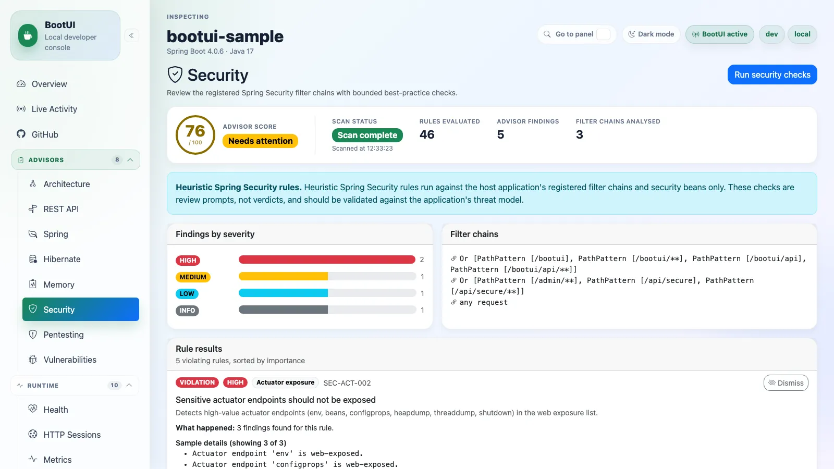Click the Metrics pulse icon
Image resolution: width=834 pixels, height=469 pixels.
pos(33,459)
